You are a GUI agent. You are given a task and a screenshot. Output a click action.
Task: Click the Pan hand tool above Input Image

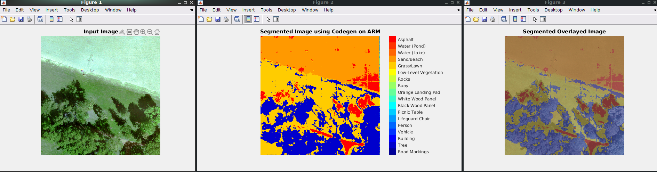(136, 32)
